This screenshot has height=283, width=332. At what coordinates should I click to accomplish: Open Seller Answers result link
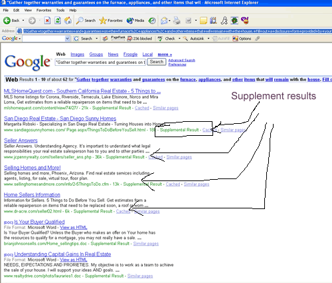(21, 141)
